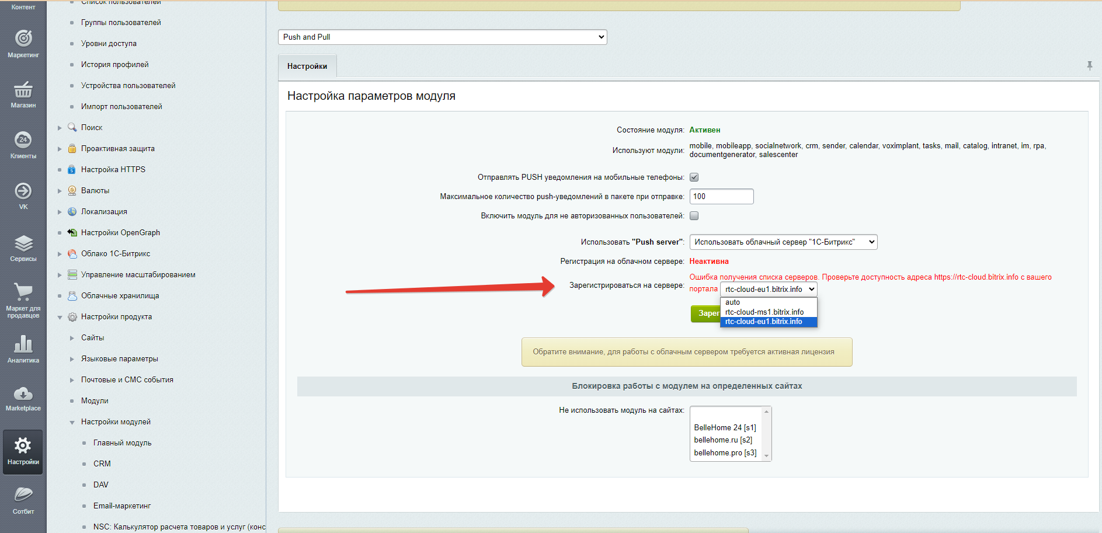Click the Управление масштабированием server icon
Screen dimensions: 1102x533
(72, 274)
